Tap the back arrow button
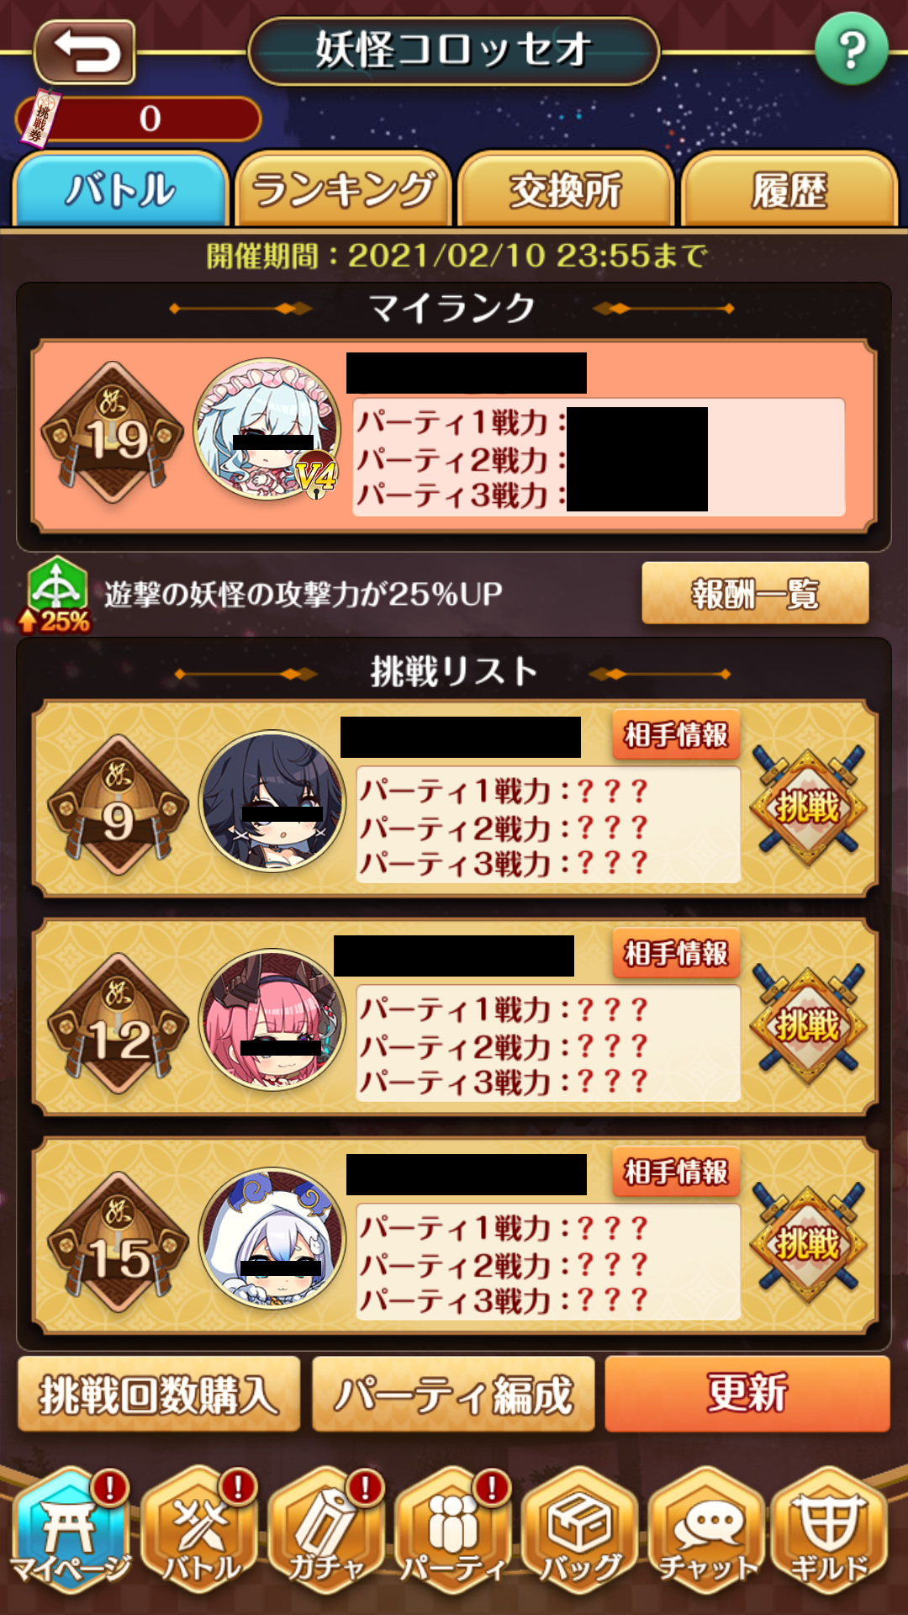 click(85, 52)
